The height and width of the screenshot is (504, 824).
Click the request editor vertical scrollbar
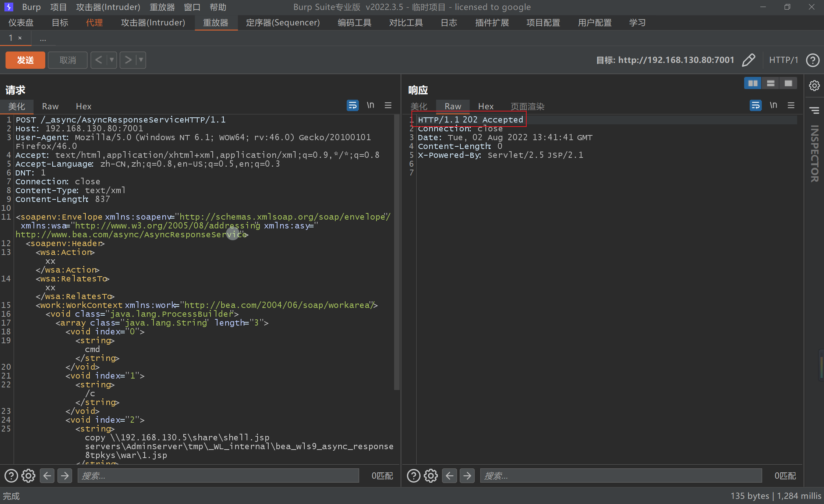point(397,252)
